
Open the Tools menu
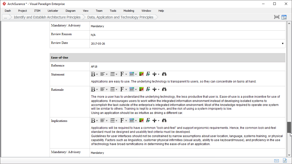coord(113,11)
